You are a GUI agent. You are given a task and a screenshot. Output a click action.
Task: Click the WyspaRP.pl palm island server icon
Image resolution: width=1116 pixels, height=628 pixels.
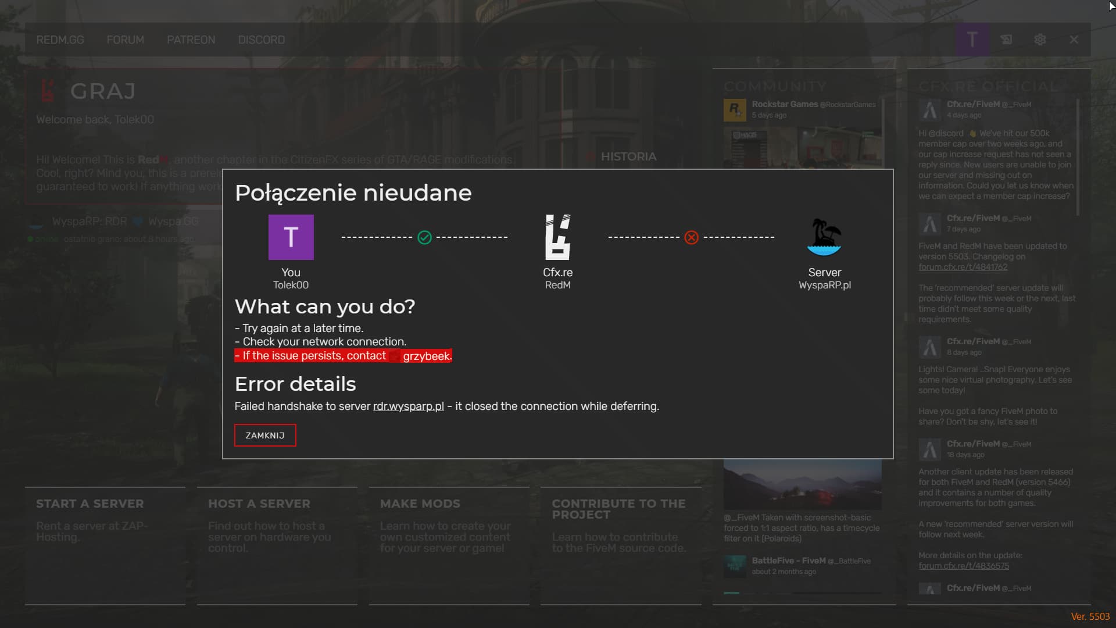824,237
